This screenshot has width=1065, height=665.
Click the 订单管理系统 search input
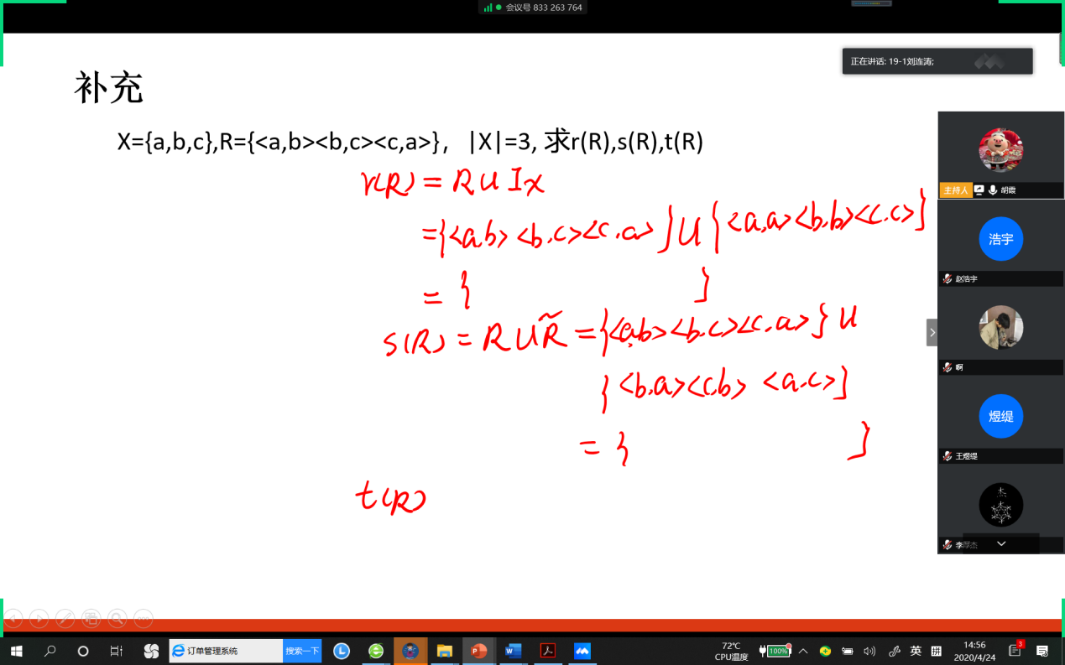[226, 651]
